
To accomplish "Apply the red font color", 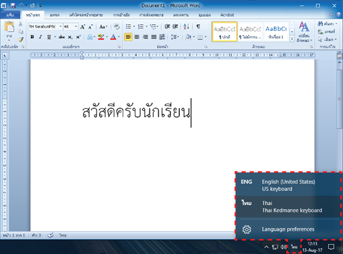I will click(x=113, y=37).
